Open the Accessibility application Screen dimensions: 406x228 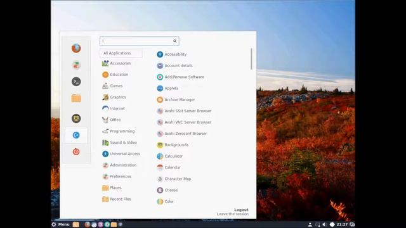[x=172, y=54]
